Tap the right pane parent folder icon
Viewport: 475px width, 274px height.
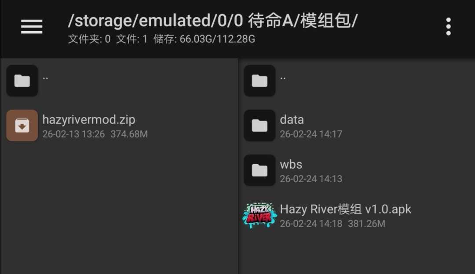point(259,81)
